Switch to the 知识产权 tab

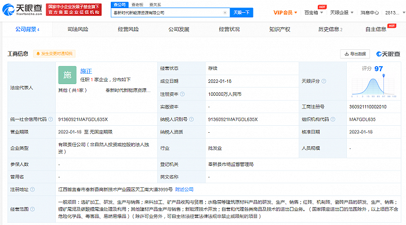280,29
